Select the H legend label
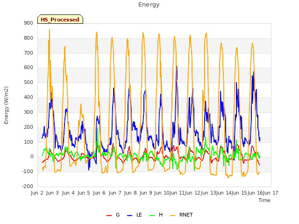 pos(161,215)
